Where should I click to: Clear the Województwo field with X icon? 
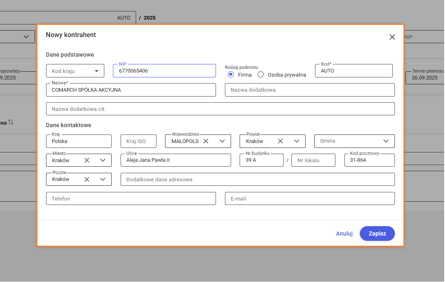click(206, 141)
